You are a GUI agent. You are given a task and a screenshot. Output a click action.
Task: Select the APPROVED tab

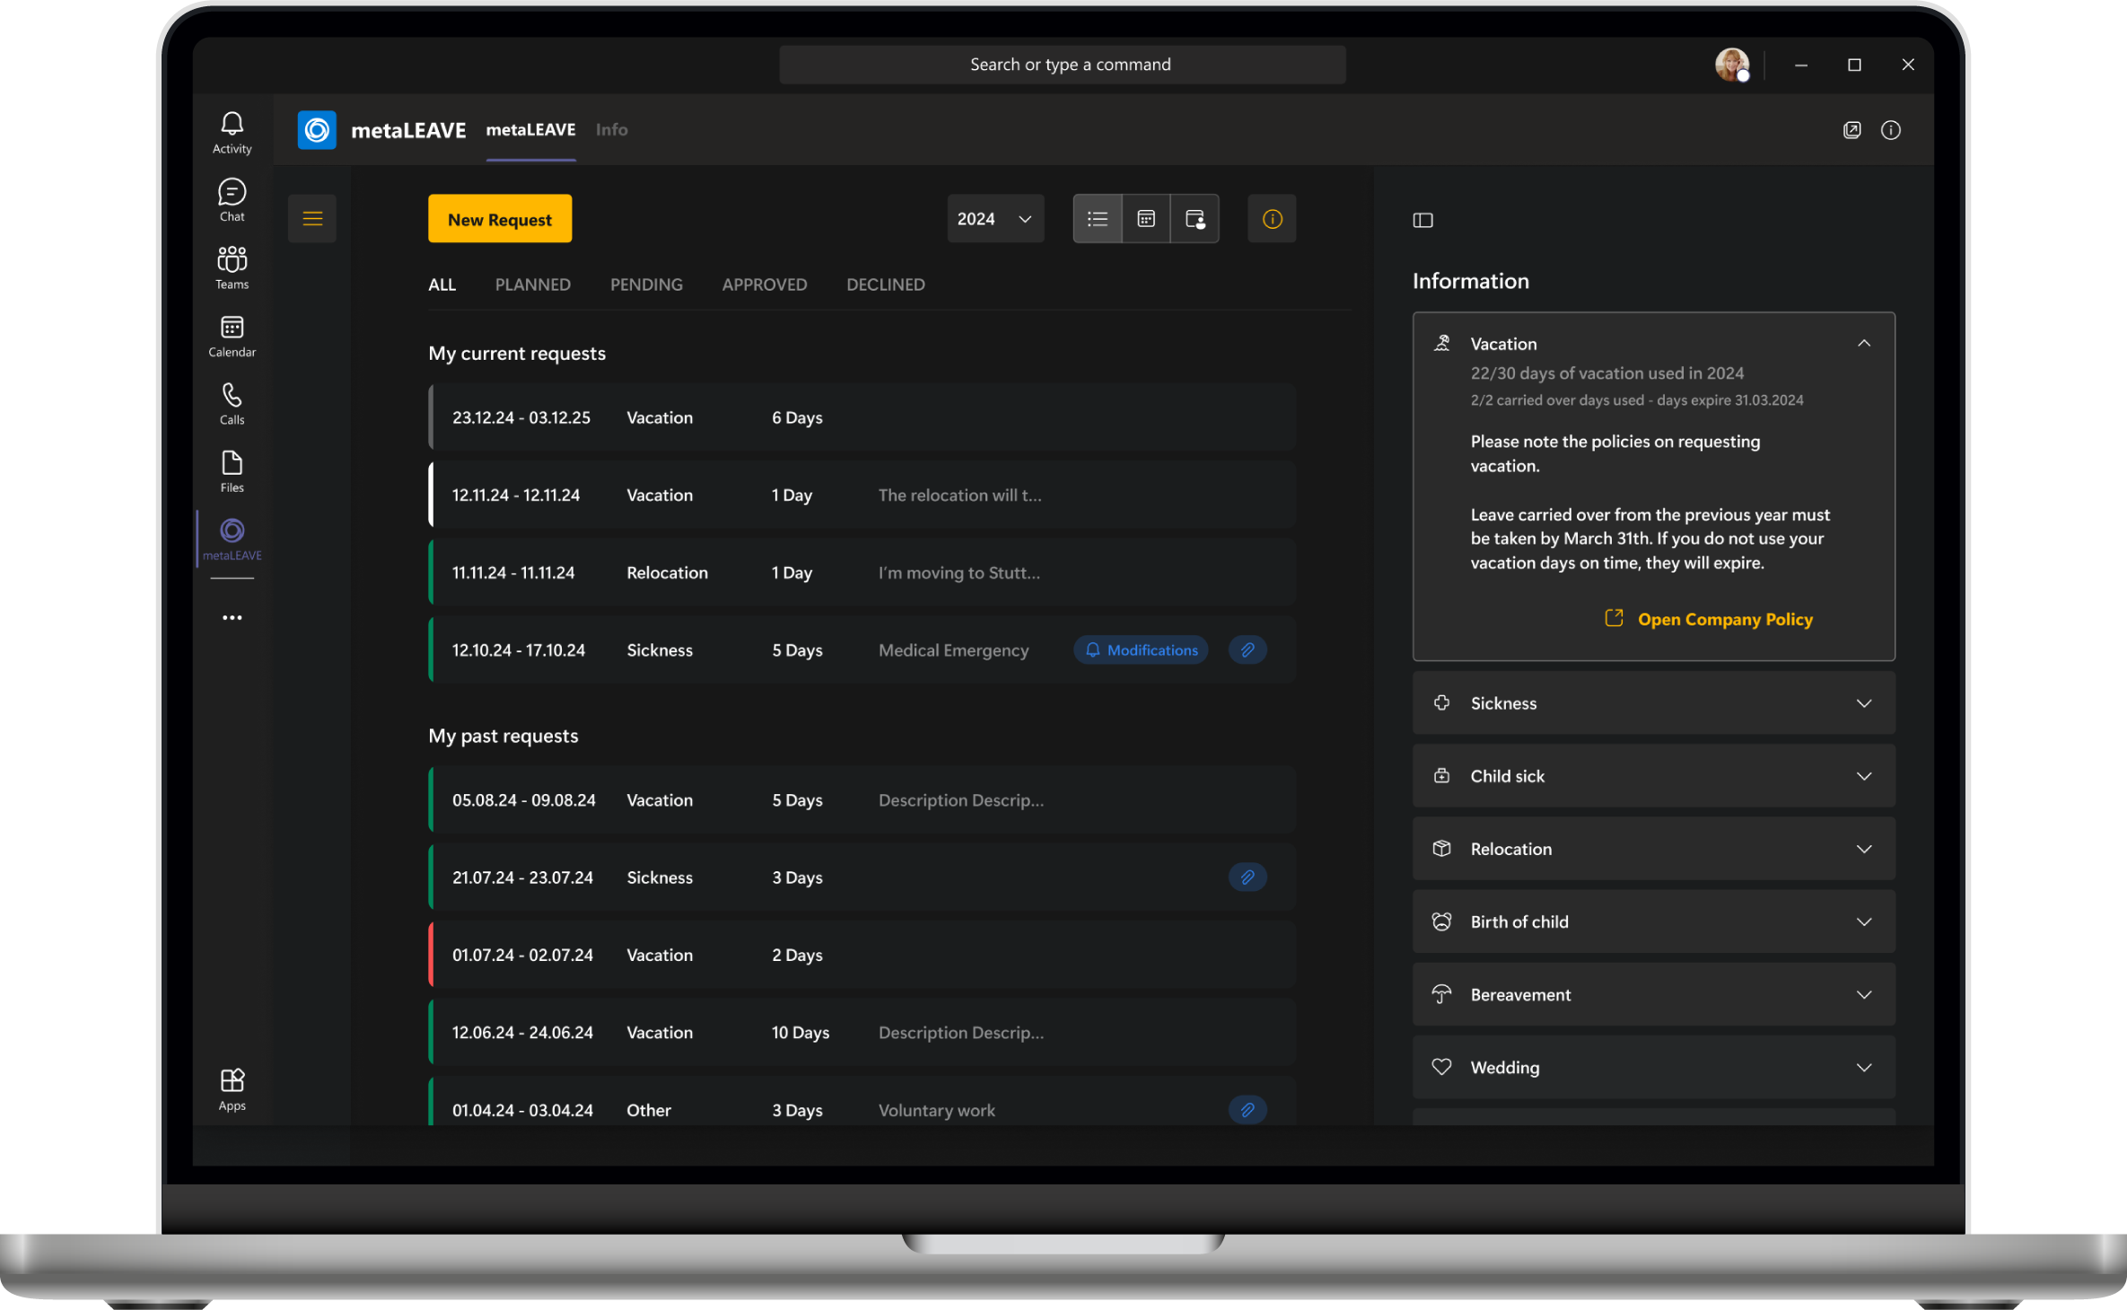pos(764,284)
